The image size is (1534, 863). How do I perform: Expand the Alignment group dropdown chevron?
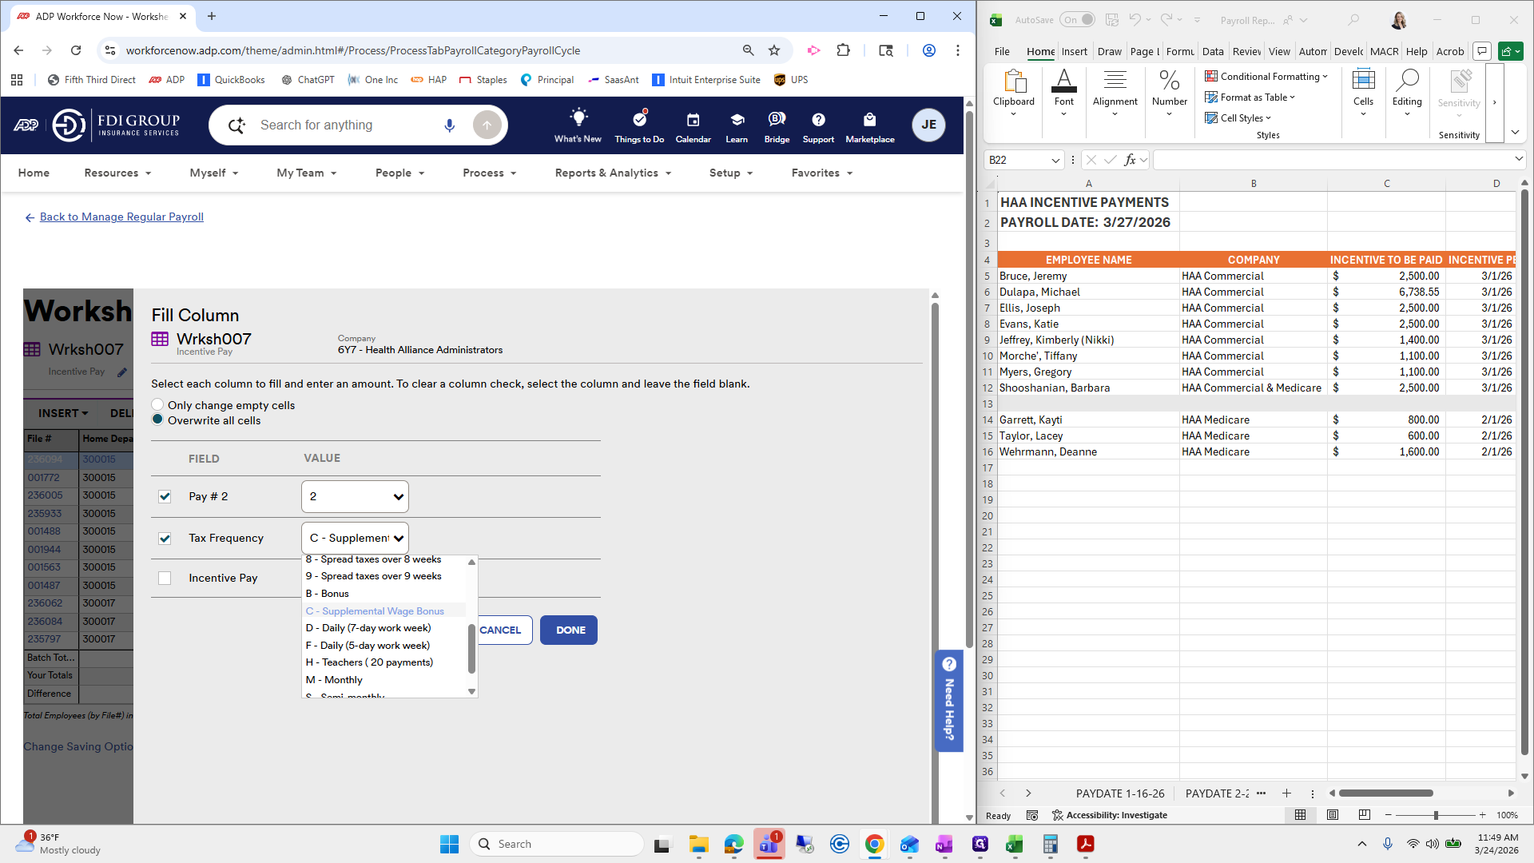pyautogui.click(x=1115, y=113)
